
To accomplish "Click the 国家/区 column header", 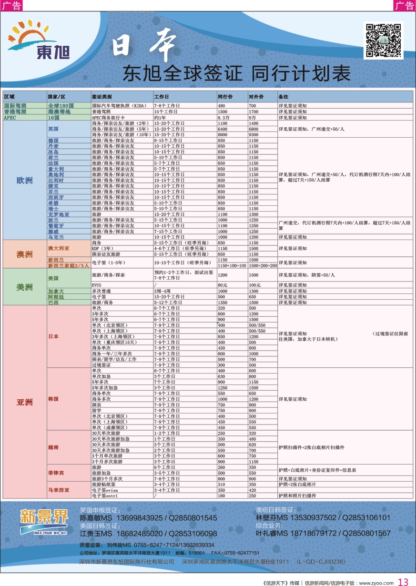I will pyautogui.click(x=69, y=96).
